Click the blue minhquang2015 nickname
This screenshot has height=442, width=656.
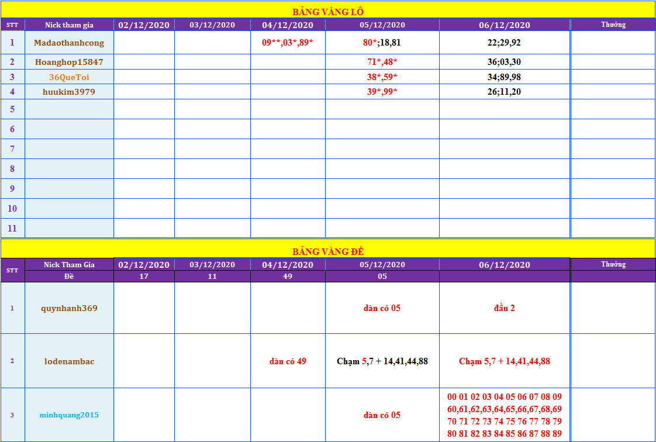point(69,415)
